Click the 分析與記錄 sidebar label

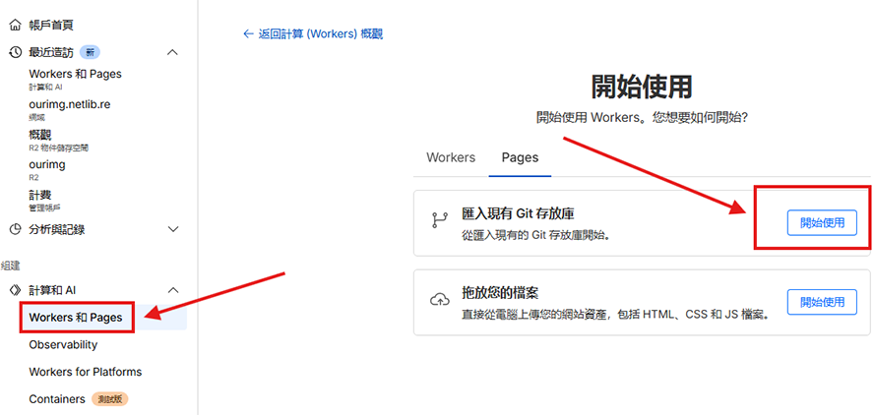[57, 229]
